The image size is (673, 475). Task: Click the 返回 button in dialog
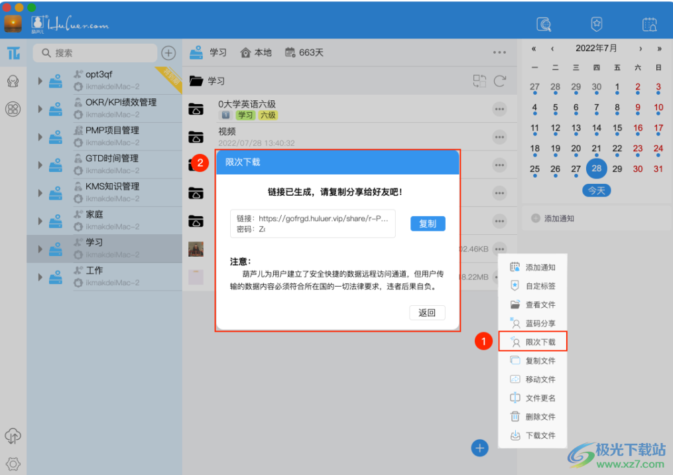pos(426,312)
